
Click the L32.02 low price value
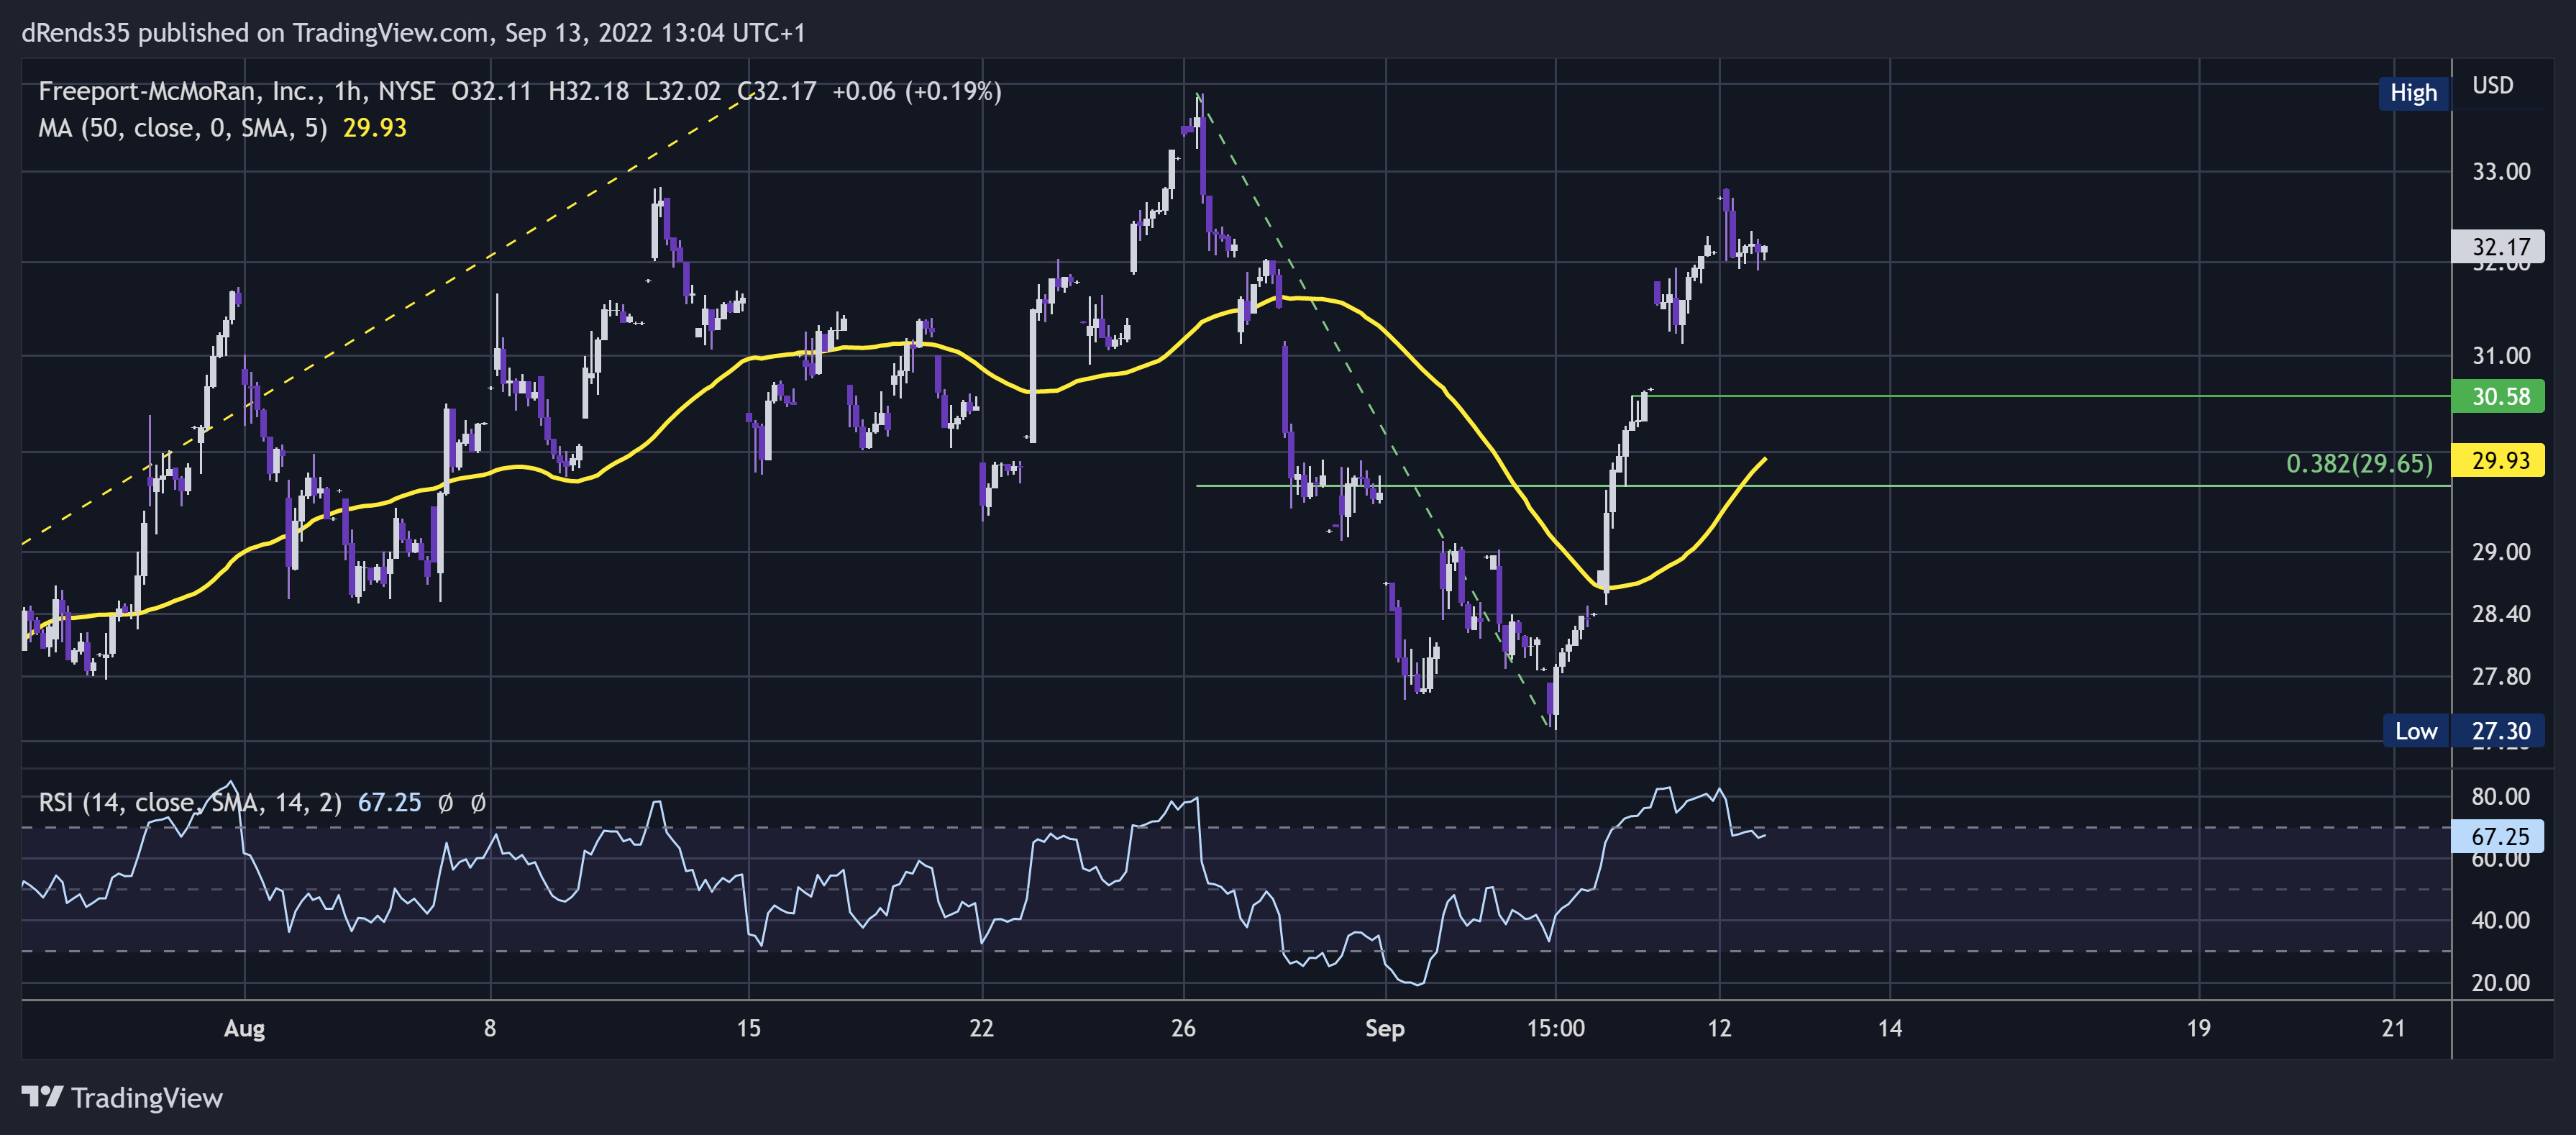click(x=683, y=91)
